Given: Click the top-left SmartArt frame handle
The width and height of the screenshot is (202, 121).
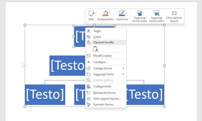Looking at the screenshot, I should 25,25.
